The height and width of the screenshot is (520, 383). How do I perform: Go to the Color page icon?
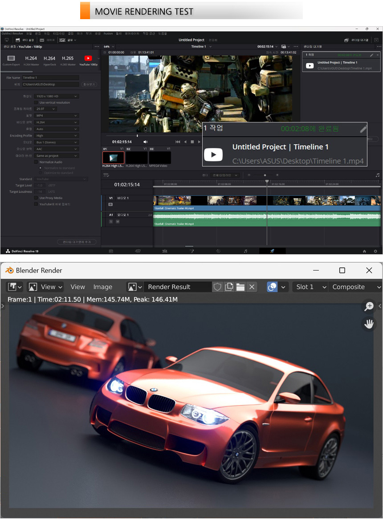pos(218,251)
